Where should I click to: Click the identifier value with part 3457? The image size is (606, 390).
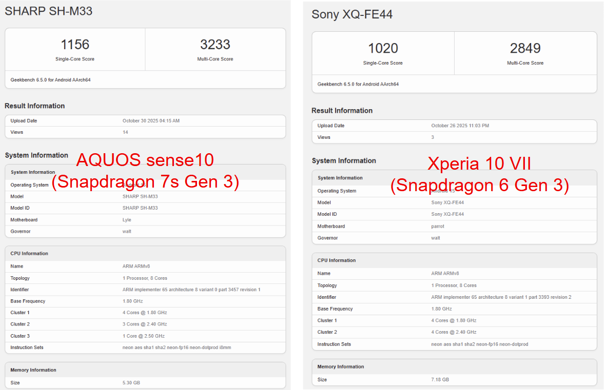coord(191,290)
